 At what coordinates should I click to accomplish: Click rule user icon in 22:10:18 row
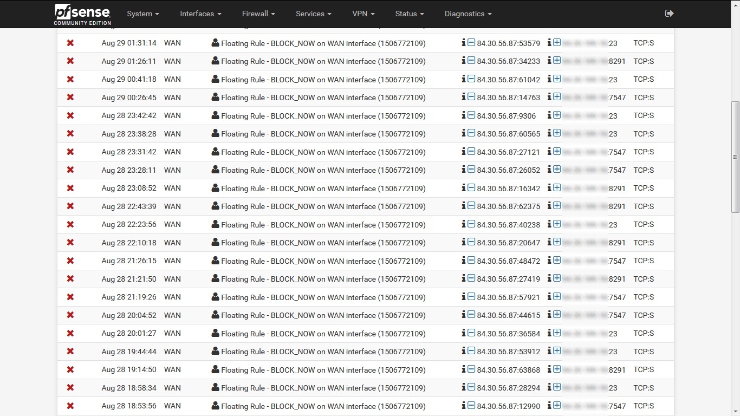215,242
